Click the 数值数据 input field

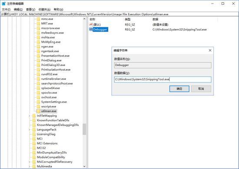pyautogui.click(x=163, y=80)
